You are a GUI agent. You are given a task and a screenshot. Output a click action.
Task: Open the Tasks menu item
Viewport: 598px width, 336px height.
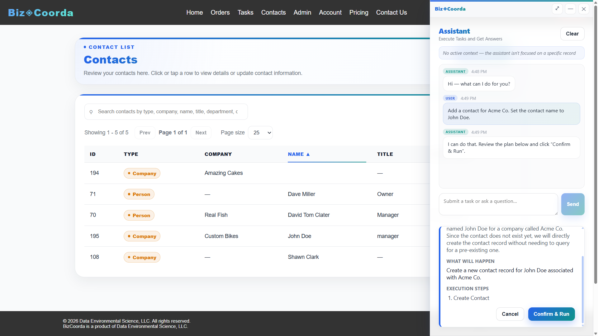(245, 12)
